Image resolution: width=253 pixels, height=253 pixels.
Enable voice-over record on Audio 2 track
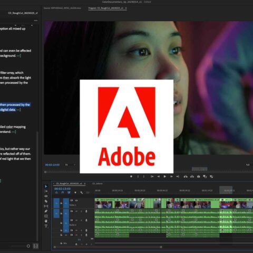[86, 220]
